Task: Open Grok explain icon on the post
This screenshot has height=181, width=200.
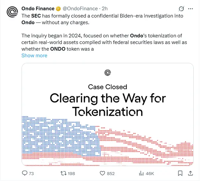Action: point(181,9)
